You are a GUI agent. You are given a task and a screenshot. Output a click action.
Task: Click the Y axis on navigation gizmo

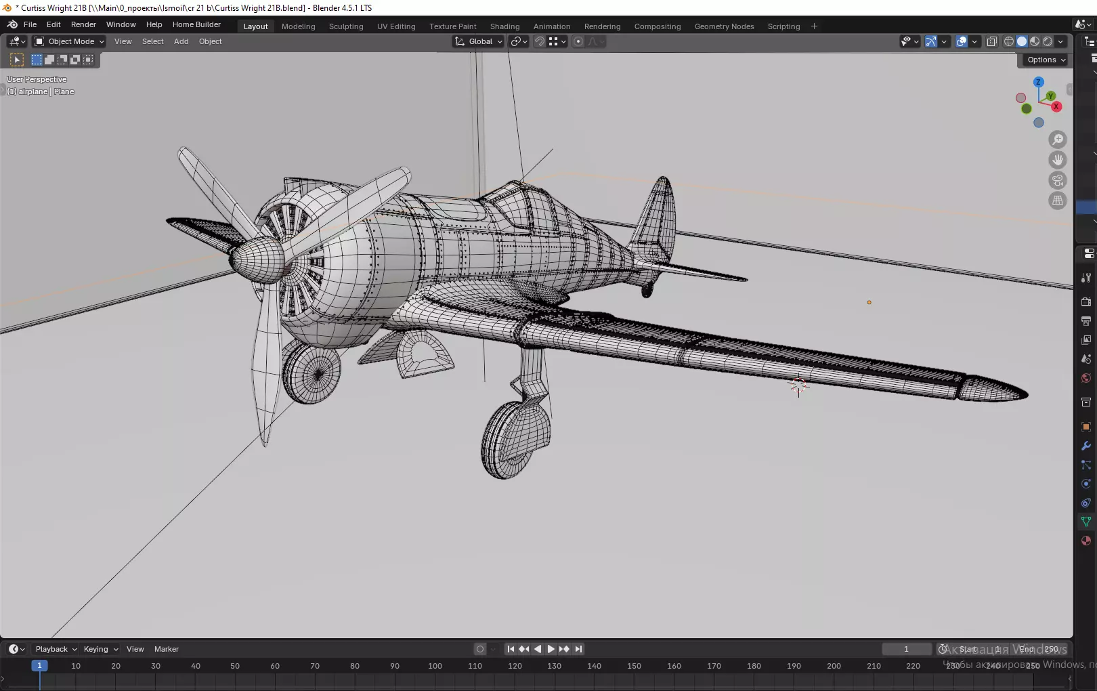tap(1050, 96)
